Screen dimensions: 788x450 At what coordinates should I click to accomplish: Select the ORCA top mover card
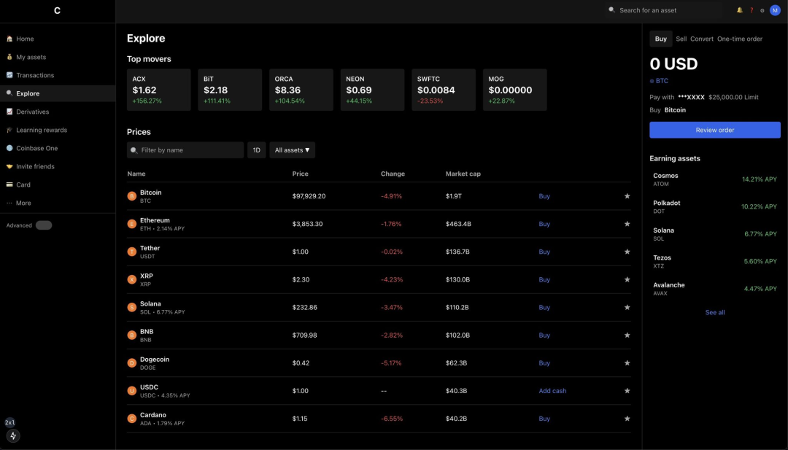tap(301, 90)
